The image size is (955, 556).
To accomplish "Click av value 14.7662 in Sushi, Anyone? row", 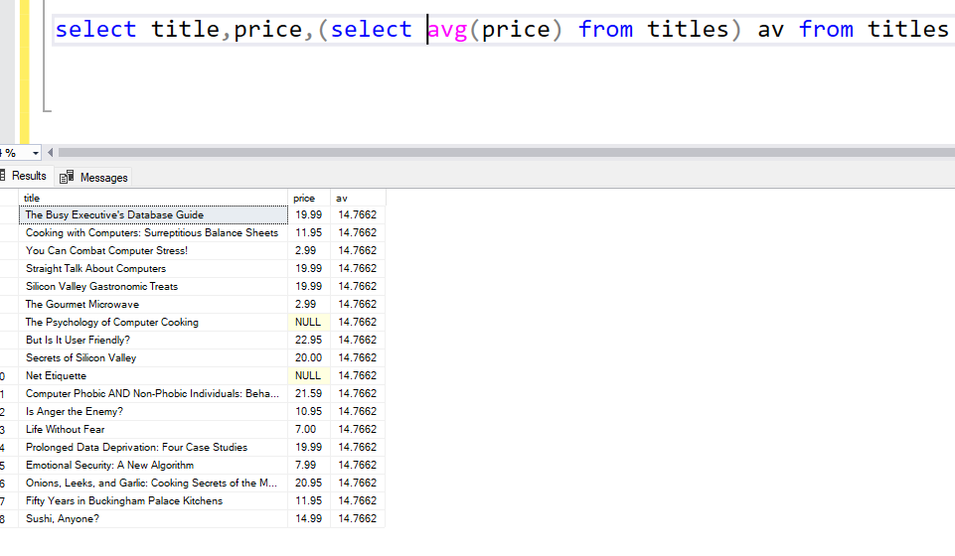I will (x=358, y=519).
